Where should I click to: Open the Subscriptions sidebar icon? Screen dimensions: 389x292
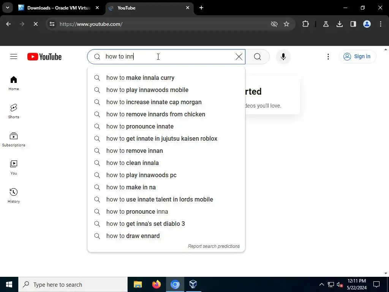(14, 139)
